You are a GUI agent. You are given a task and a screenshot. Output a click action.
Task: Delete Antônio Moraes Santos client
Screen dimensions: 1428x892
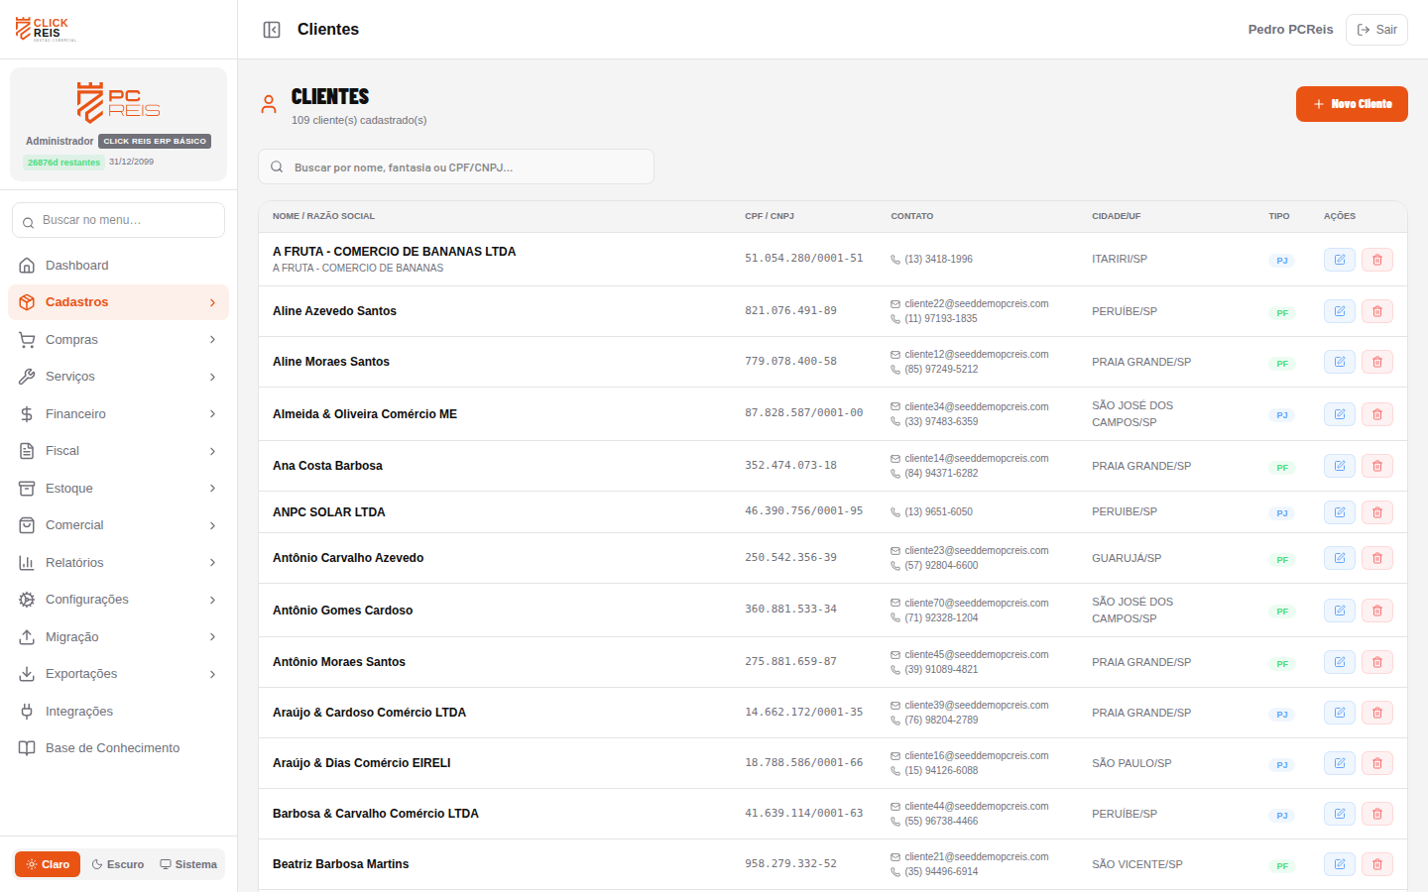(1377, 662)
